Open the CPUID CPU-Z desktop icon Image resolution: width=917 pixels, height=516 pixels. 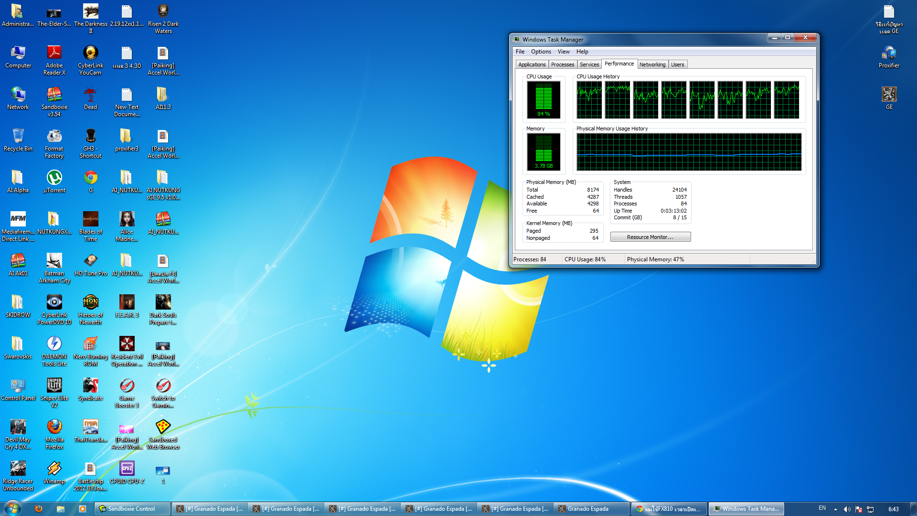(127, 469)
